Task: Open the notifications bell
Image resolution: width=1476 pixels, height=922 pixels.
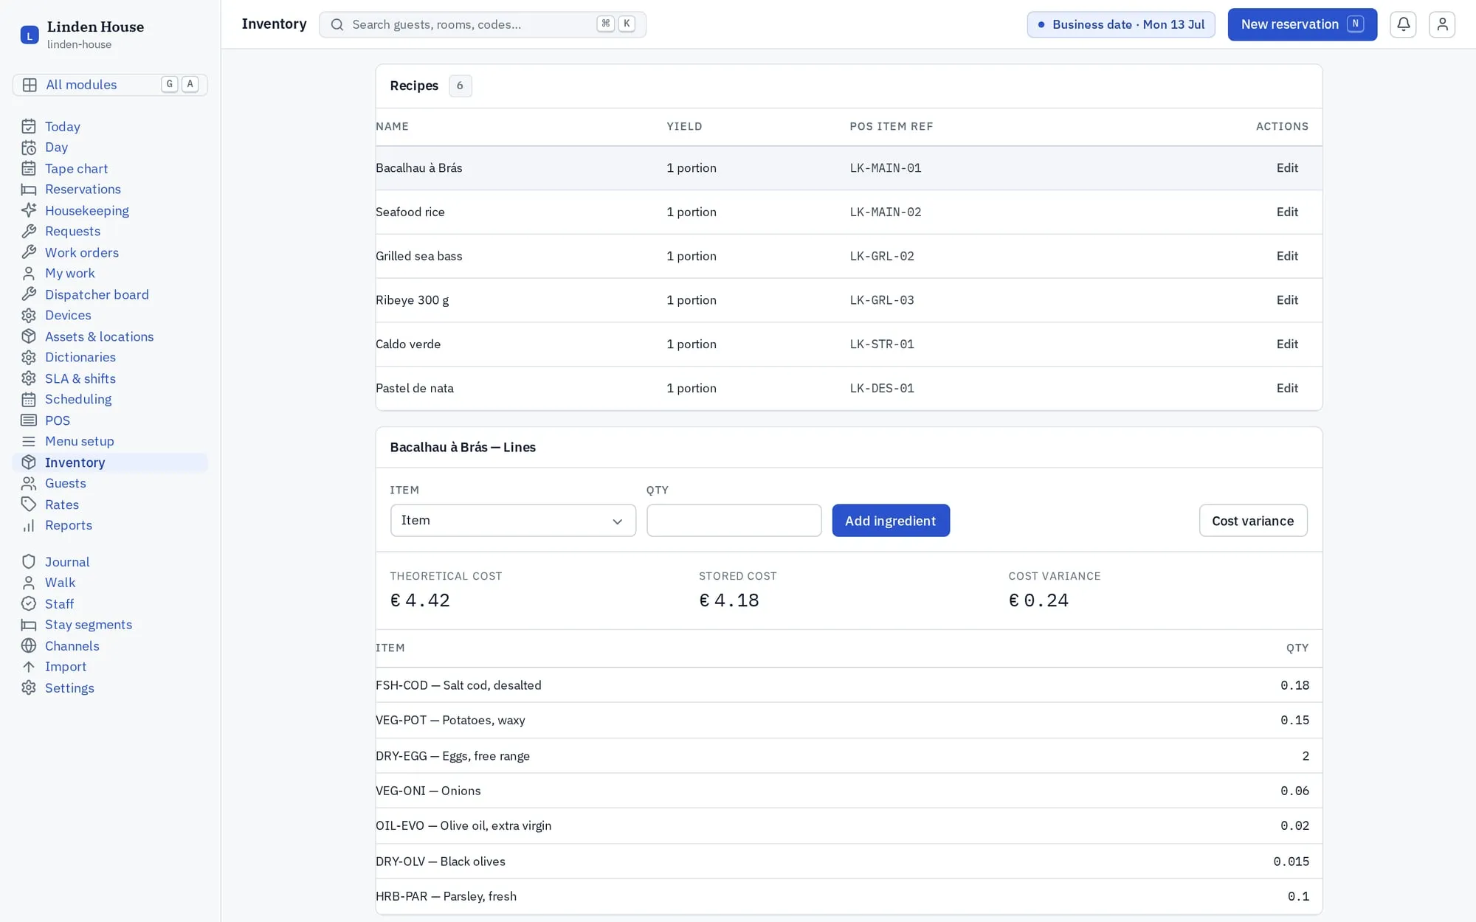Action: (1403, 24)
